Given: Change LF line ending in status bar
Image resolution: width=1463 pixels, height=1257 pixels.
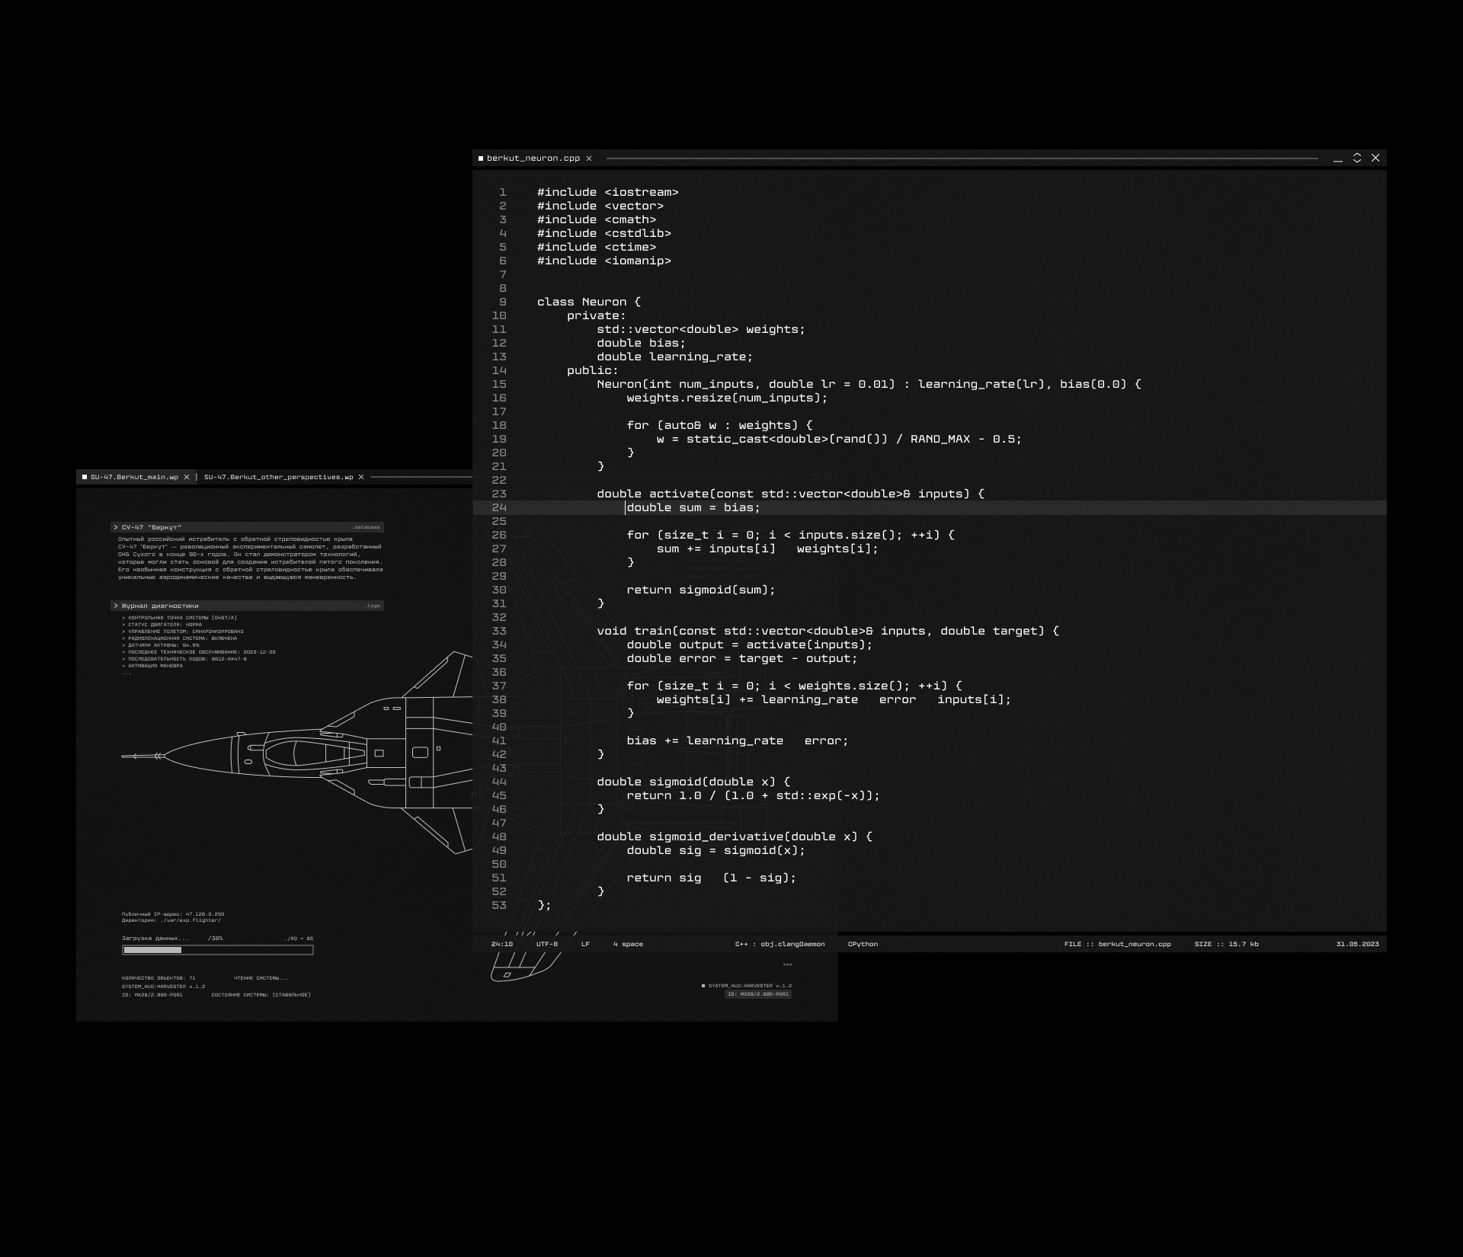Looking at the screenshot, I should [585, 944].
